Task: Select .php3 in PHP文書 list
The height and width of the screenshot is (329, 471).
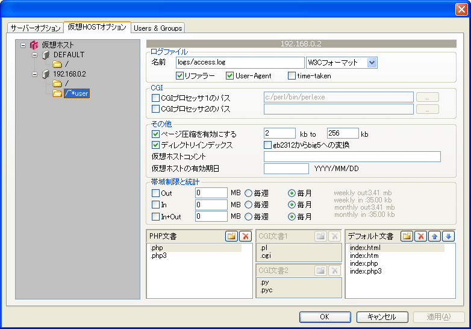Action: tap(158, 255)
